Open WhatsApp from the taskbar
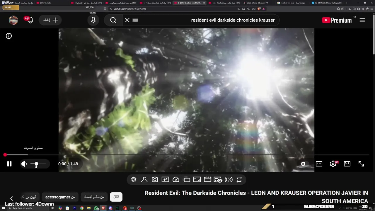 pyautogui.click(x=96, y=208)
